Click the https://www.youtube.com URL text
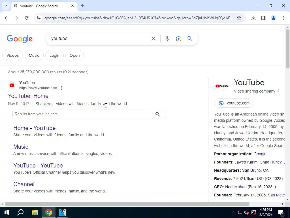Image resolution: width=290 pixels, height=218 pixels. tap(38, 88)
